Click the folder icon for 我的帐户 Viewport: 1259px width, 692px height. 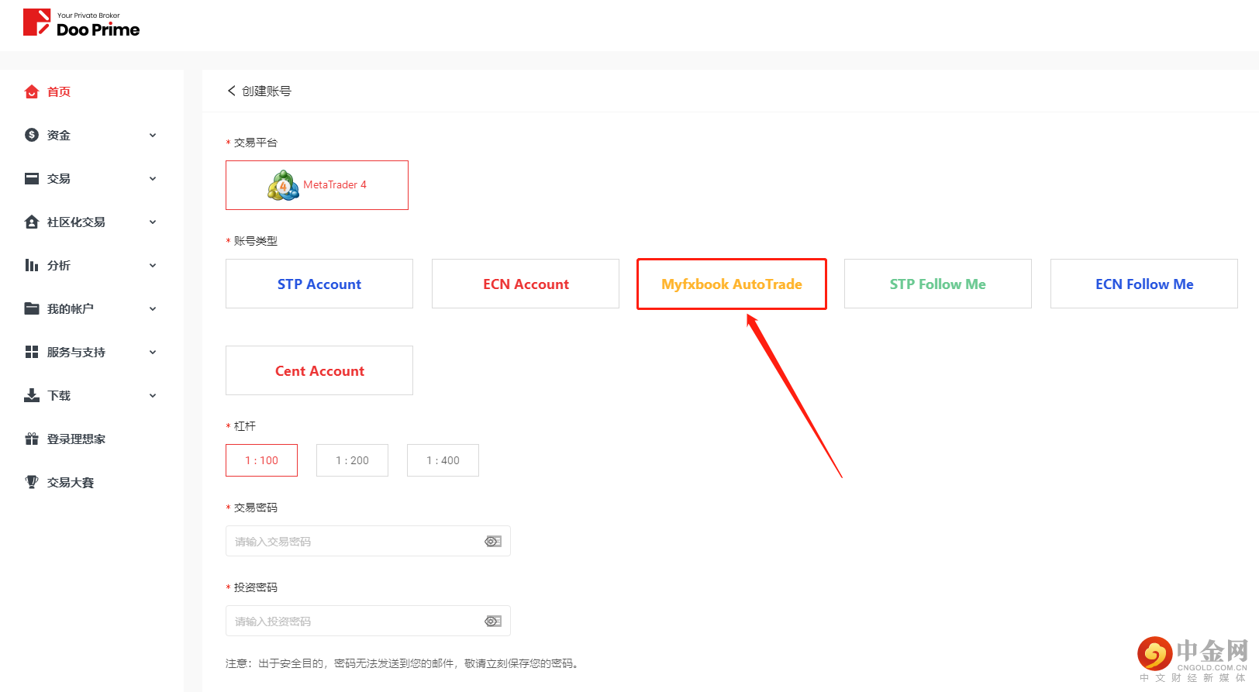(32, 308)
